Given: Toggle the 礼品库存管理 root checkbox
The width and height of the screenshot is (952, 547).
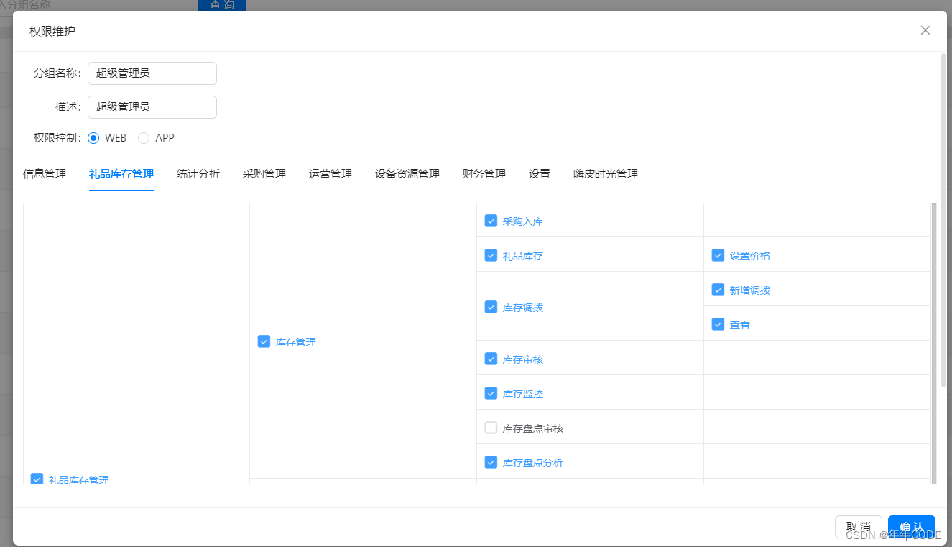Looking at the screenshot, I should (37, 479).
